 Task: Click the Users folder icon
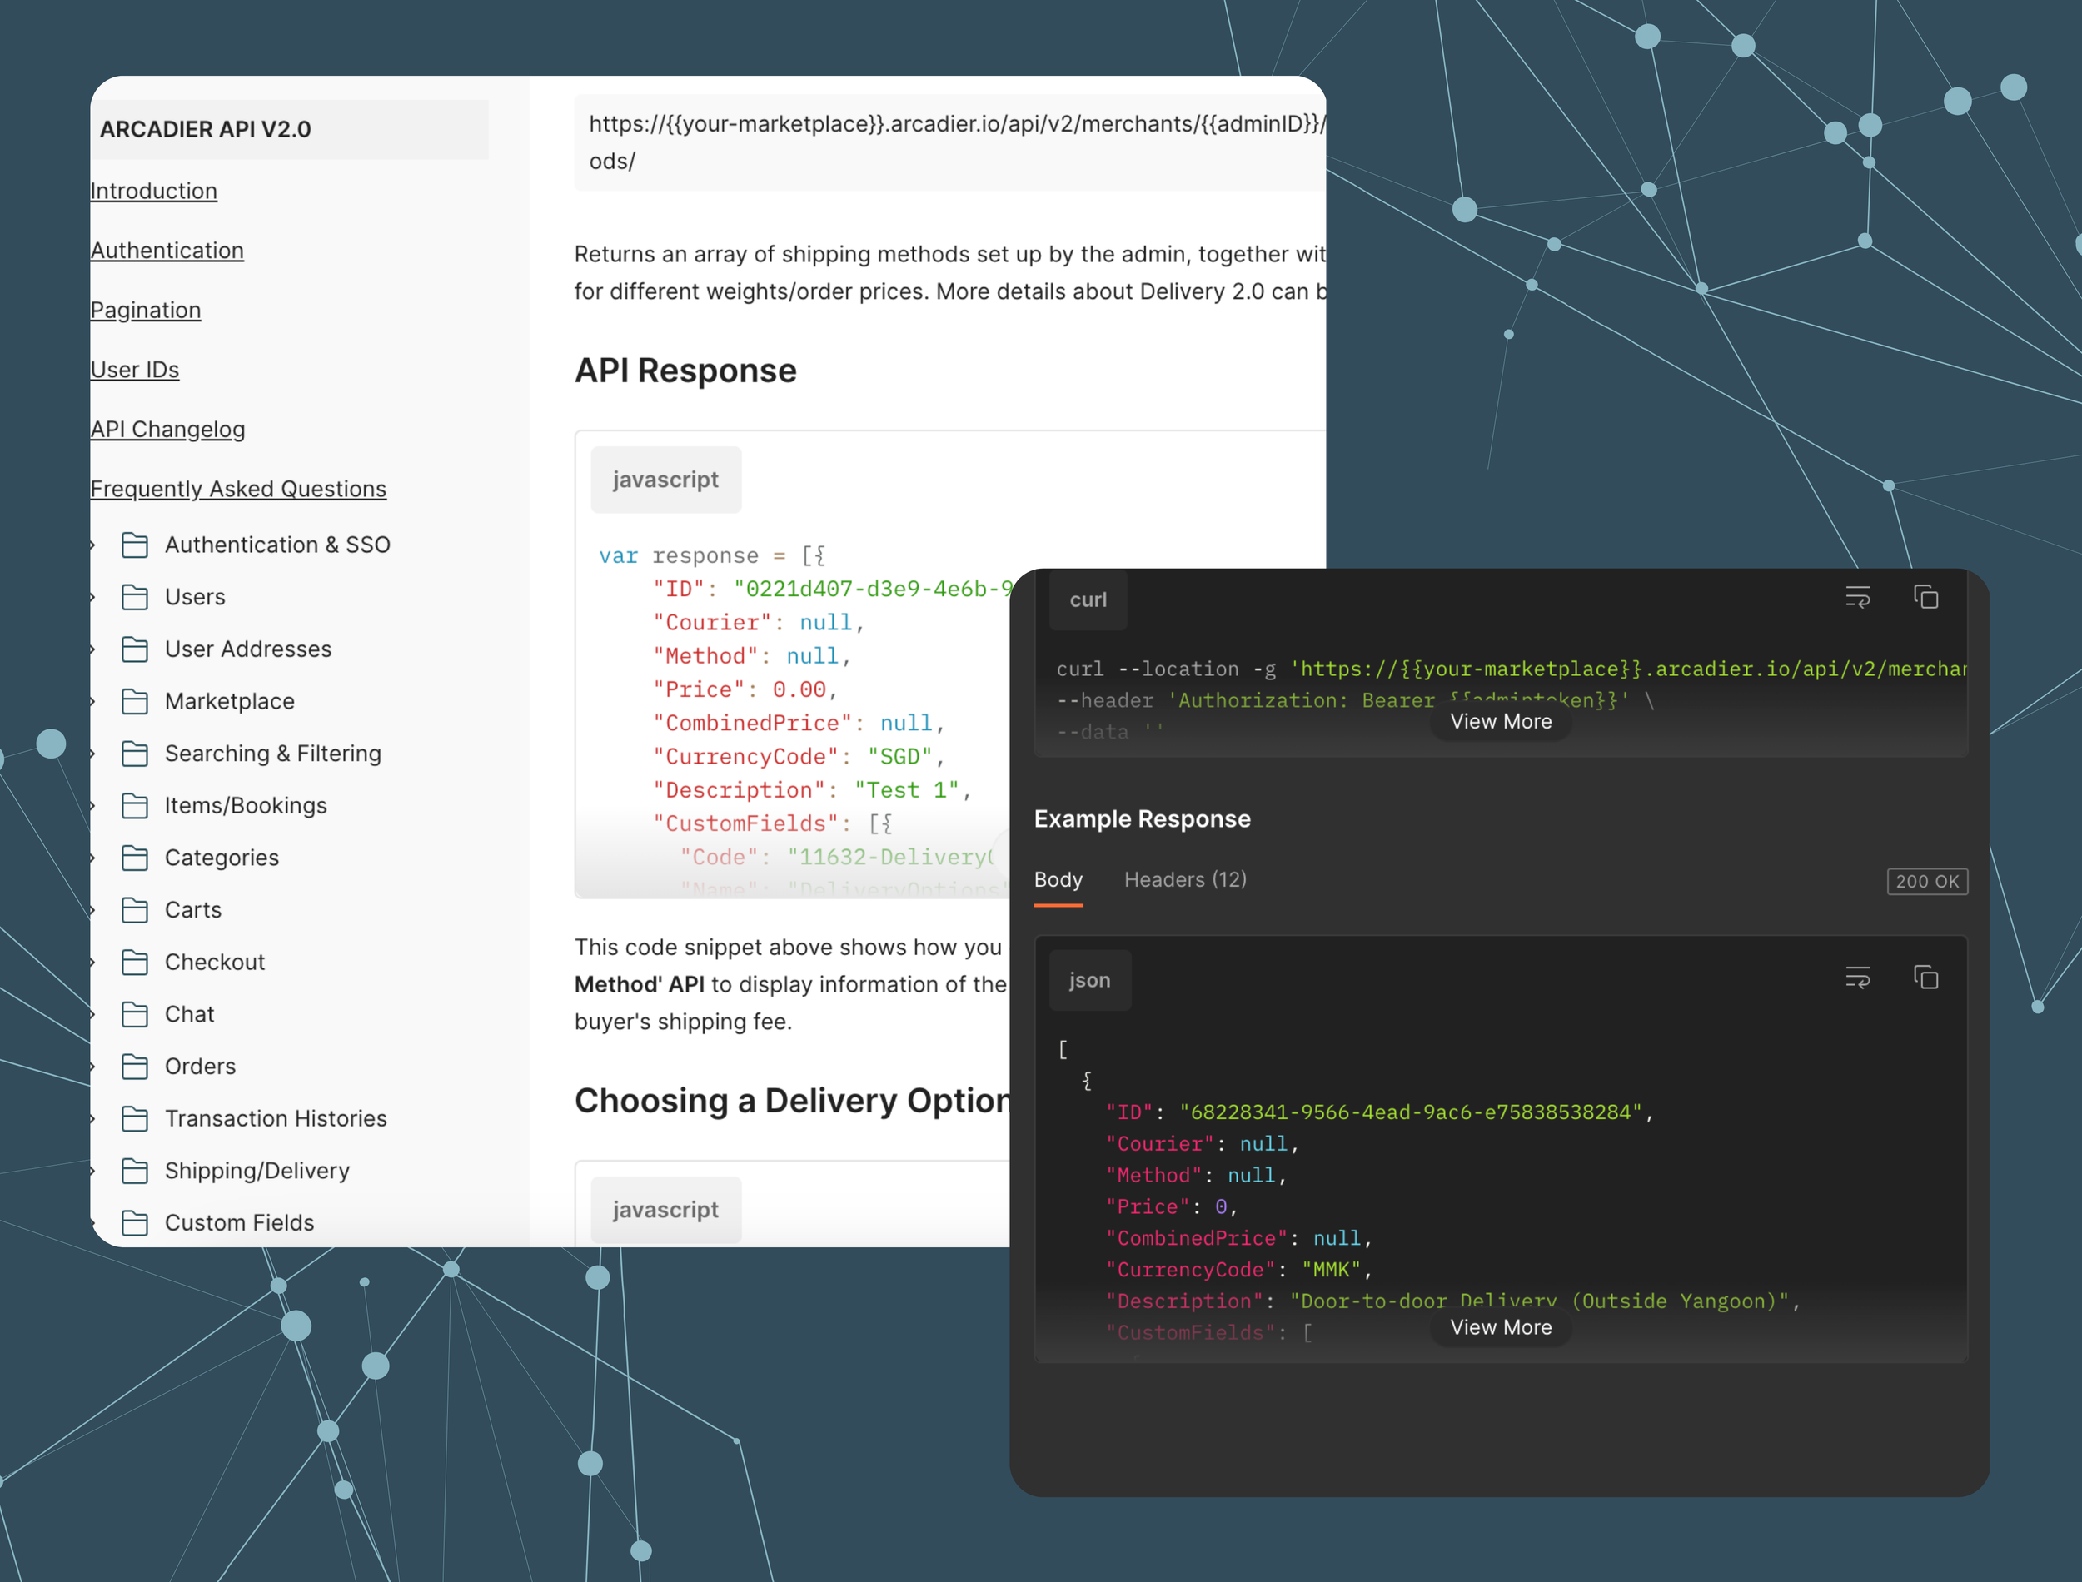[x=135, y=597]
